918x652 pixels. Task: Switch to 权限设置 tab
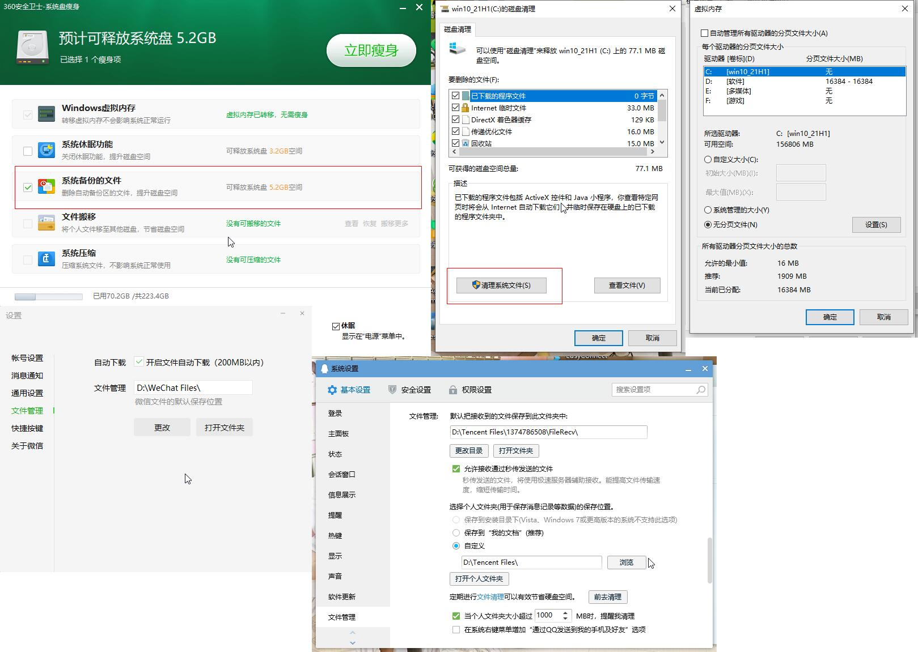[470, 390]
